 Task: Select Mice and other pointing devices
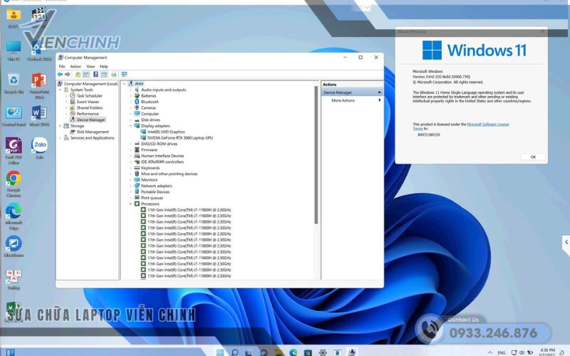[x=169, y=174]
